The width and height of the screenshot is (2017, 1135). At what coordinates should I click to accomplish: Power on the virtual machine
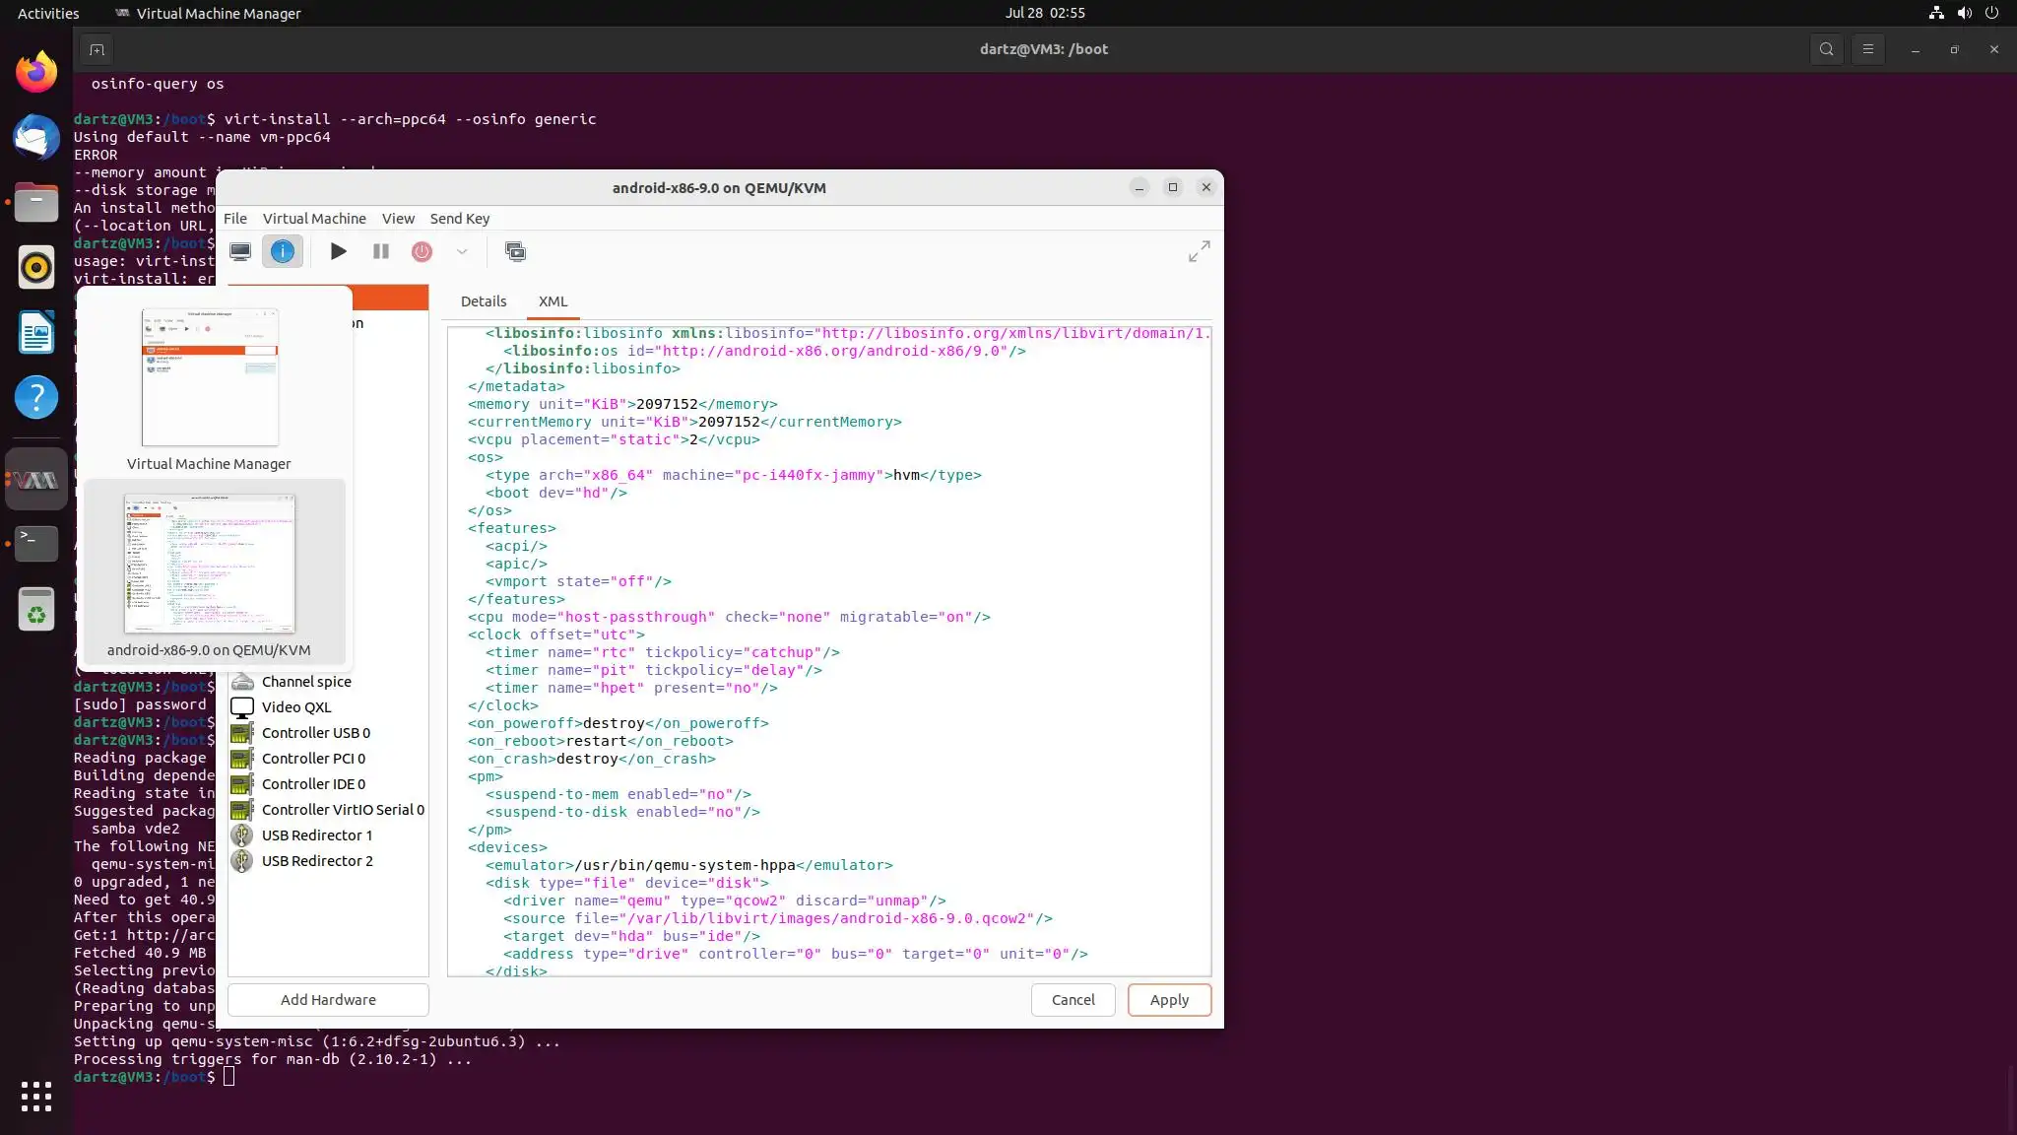pos(338,251)
